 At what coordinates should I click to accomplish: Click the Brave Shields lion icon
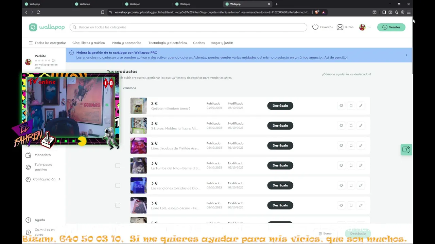317,12
